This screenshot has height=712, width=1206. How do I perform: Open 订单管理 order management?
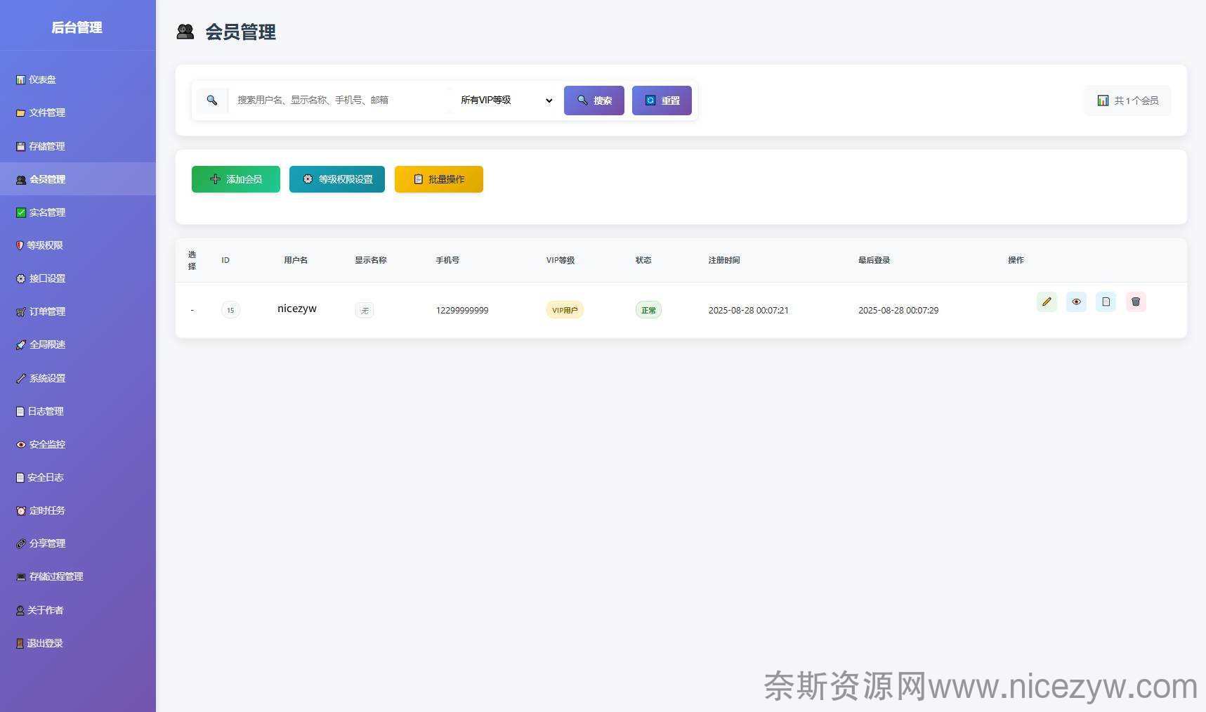[x=46, y=312]
